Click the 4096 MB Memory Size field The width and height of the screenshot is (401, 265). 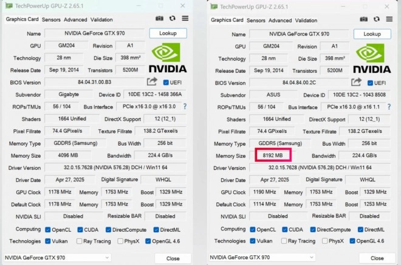pyautogui.click(x=68, y=155)
